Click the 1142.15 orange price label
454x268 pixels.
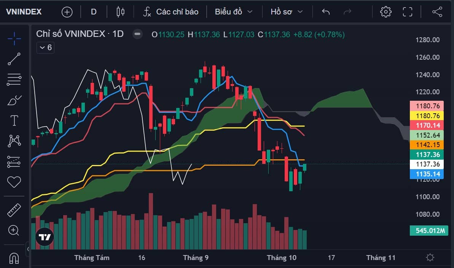point(427,145)
